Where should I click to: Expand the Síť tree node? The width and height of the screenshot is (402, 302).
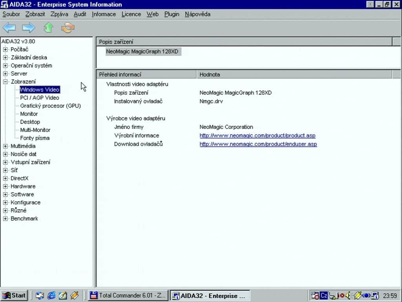[5, 170]
